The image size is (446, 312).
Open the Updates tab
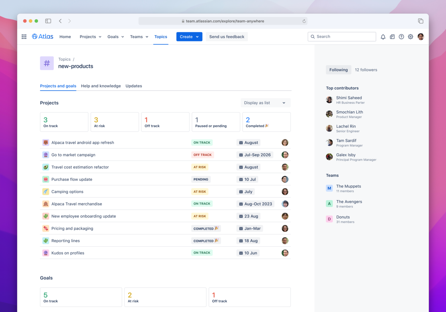(x=133, y=86)
